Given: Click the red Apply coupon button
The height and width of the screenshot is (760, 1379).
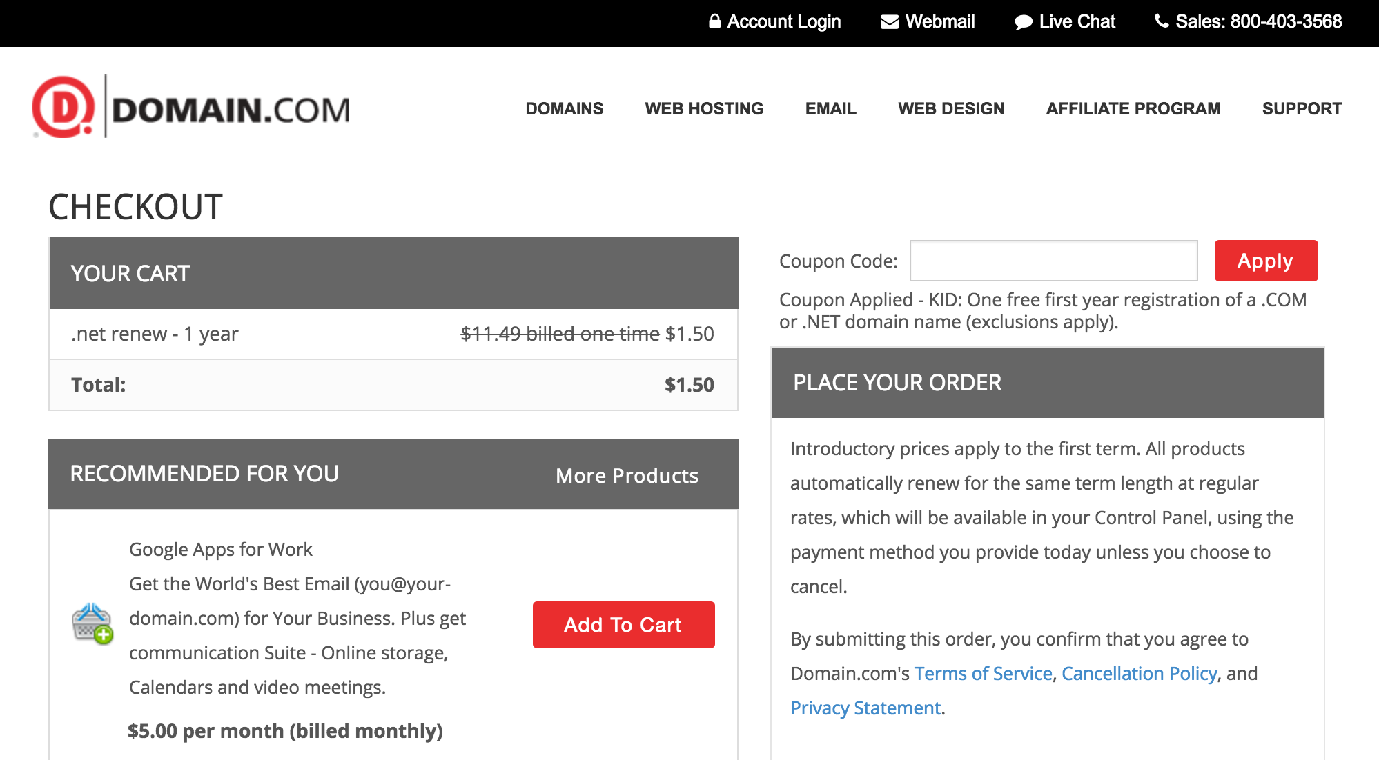Looking at the screenshot, I should click(x=1266, y=261).
